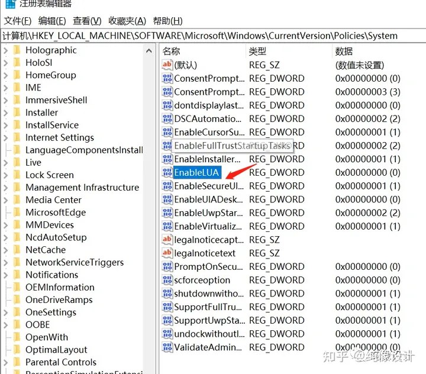Click the EnableUIADesk DWORD icon

point(167,199)
